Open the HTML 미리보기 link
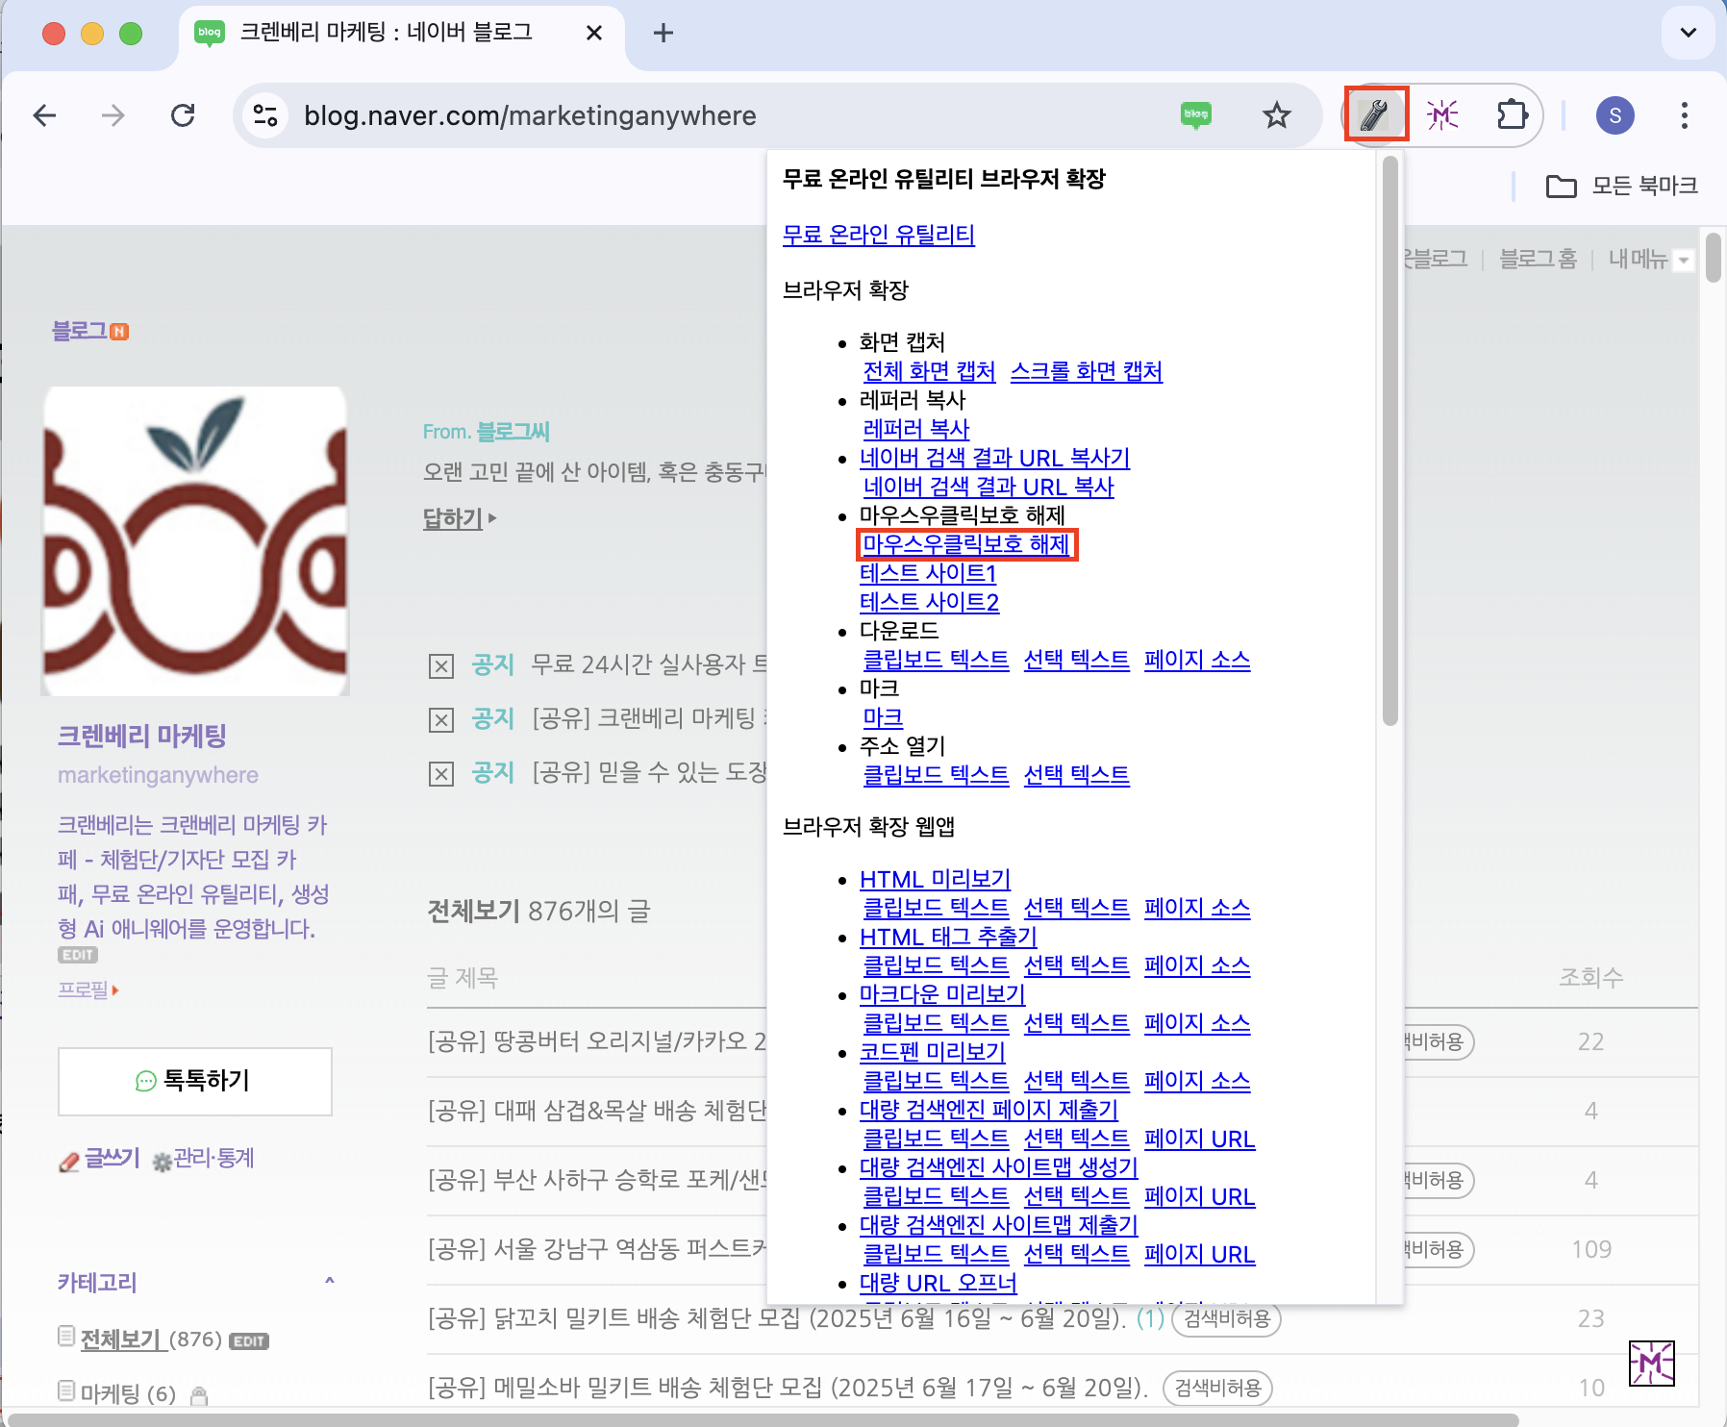This screenshot has height=1427, width=1727. click(935, 879)
